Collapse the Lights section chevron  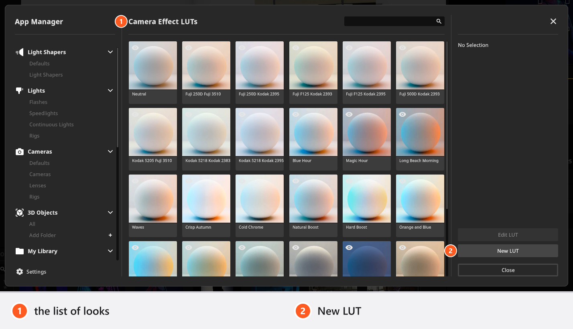(110, 91)
